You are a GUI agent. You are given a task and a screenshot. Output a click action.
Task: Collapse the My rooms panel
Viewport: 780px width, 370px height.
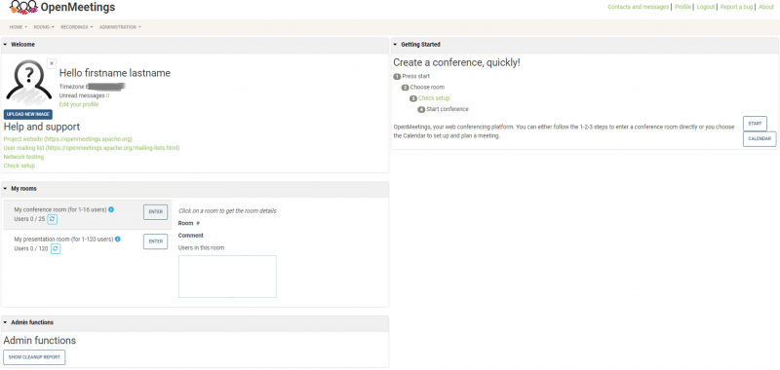pos(5,189)
